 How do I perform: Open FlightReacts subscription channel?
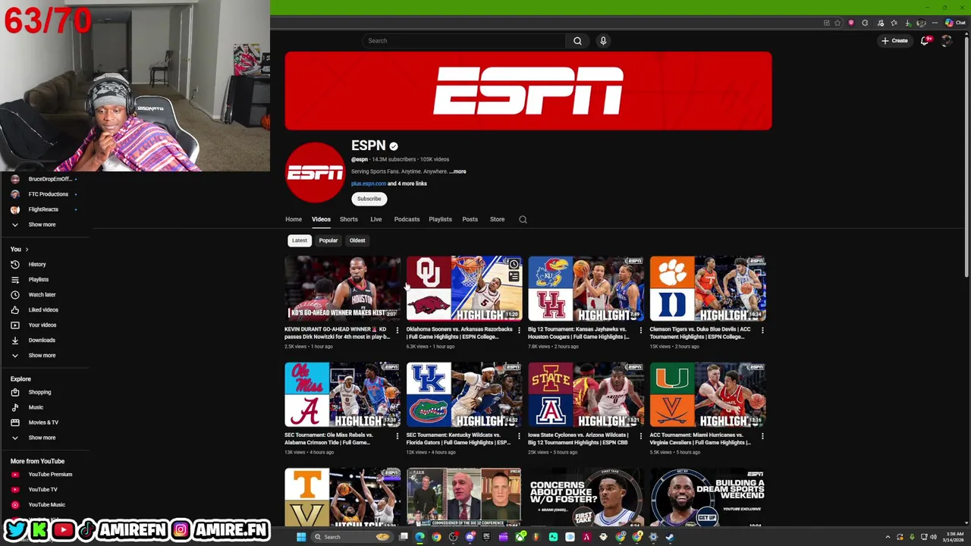(46, 209)
